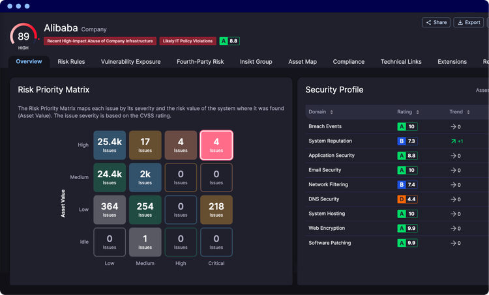Click the Likely IT Policy Violations tag
Screen dimensions: 489x295
click(188, 41)
